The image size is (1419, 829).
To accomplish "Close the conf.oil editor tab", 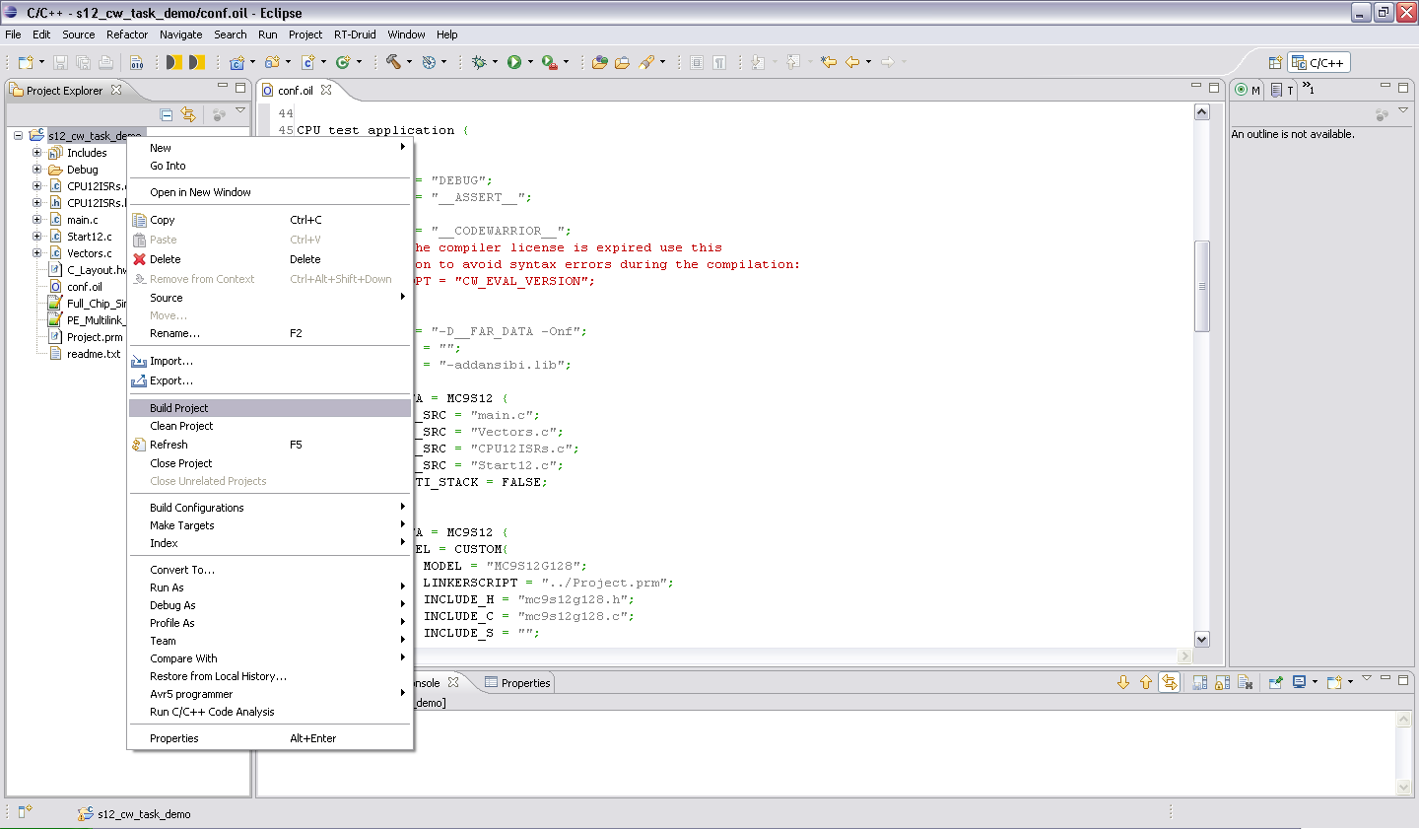I will click(326, 90).
